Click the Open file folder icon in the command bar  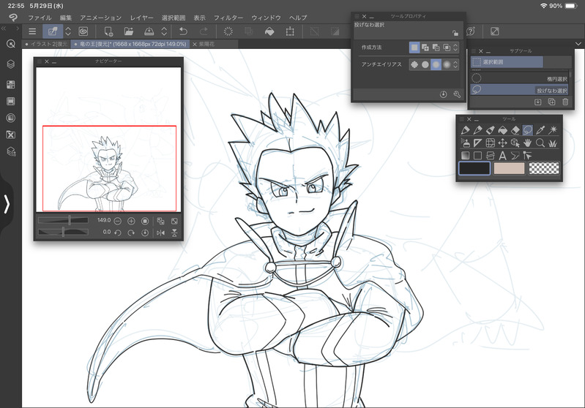(x=129, y=31)
